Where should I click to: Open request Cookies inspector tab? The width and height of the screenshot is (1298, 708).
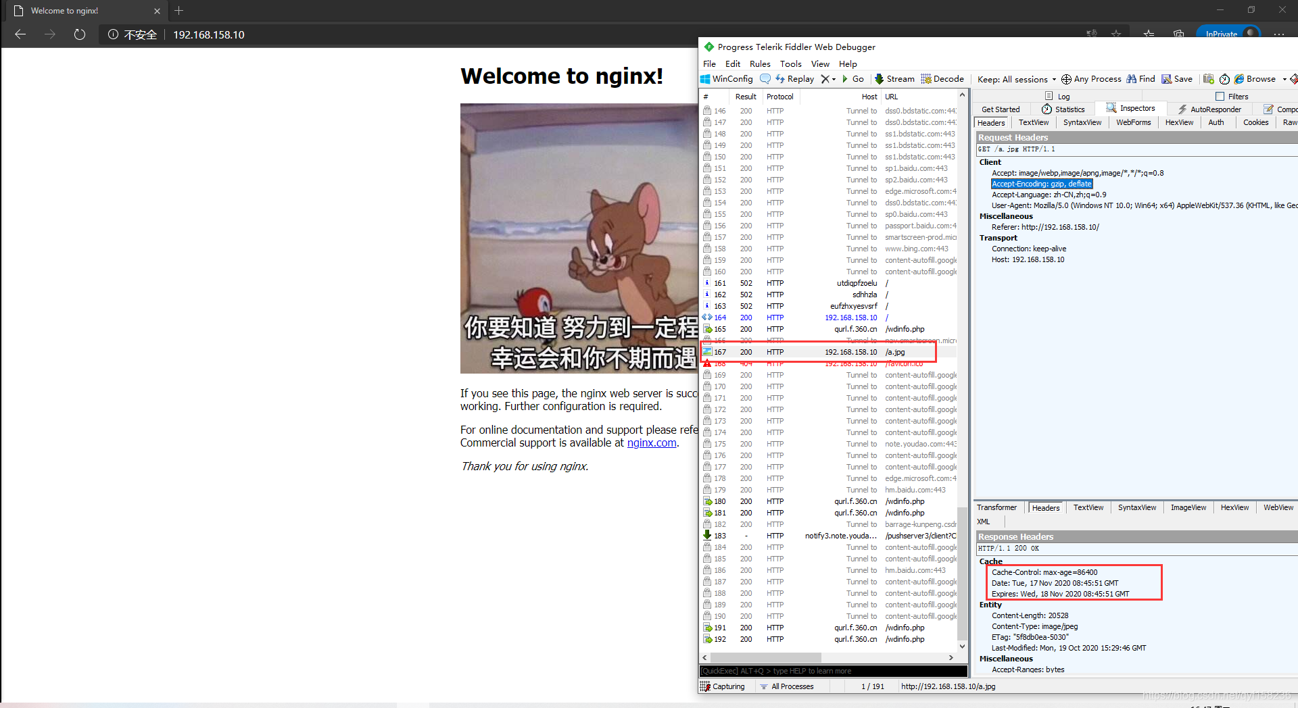[1255, 122]
